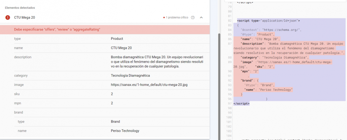
Task: Click the '@context' code line
Action: click(x=271, y=30)
